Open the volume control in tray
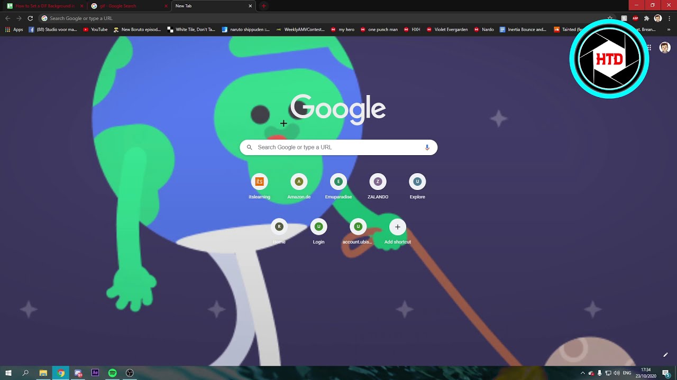Screen dimensions: 677x380 point(617,373)
